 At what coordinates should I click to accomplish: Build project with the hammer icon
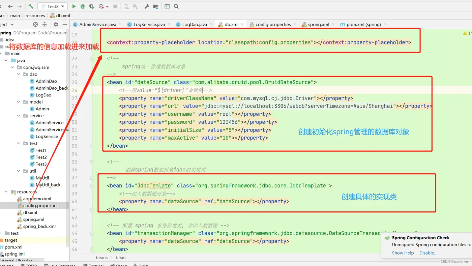(x=31, y=6)
